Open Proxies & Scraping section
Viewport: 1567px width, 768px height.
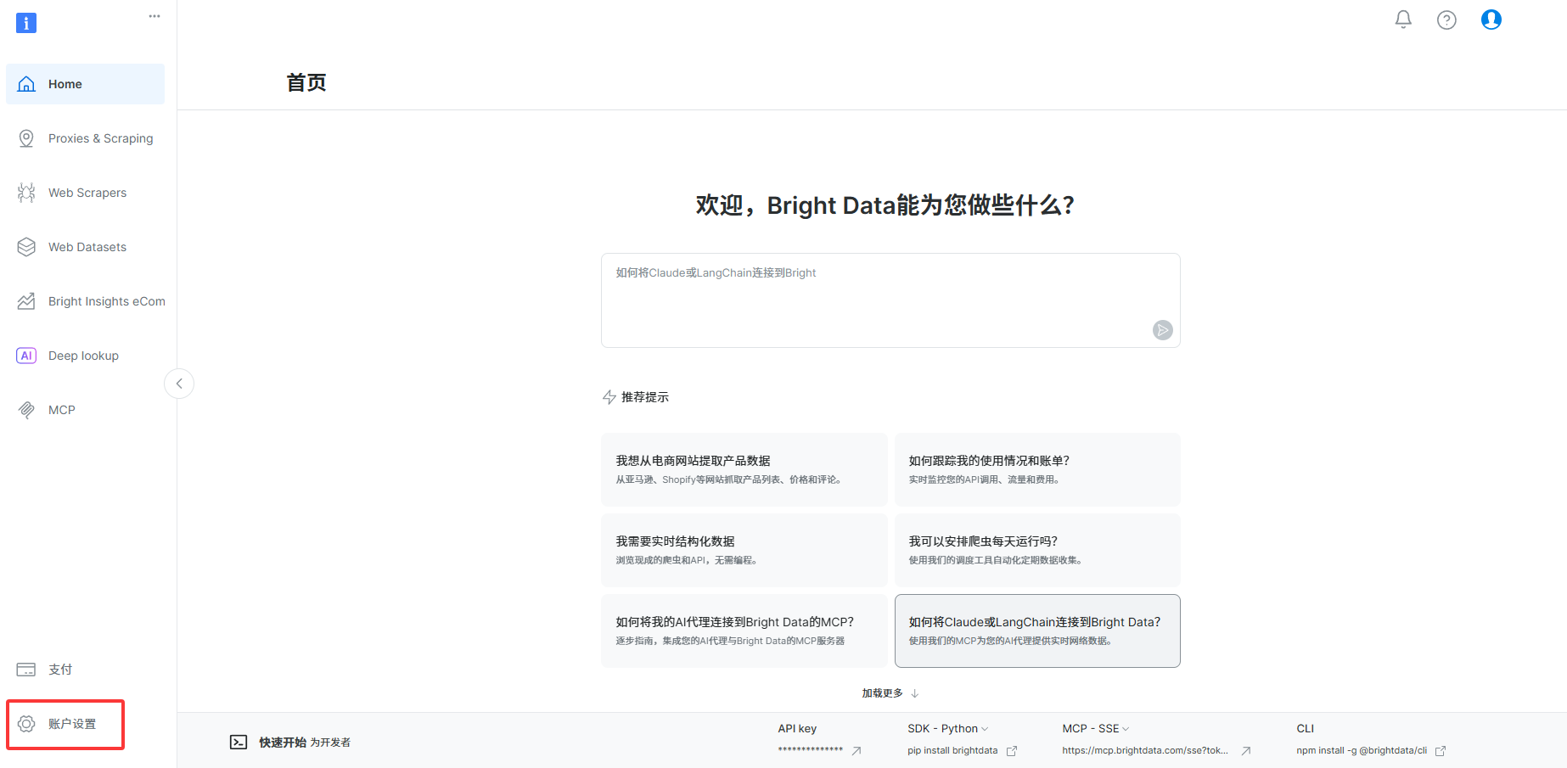[x=85, y=138]
